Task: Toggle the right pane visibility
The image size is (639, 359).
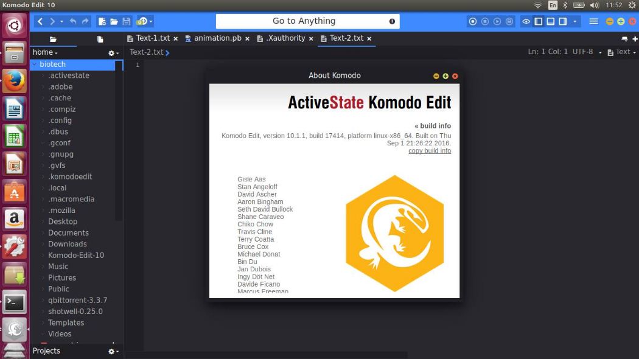Action: tap(563, 21)
